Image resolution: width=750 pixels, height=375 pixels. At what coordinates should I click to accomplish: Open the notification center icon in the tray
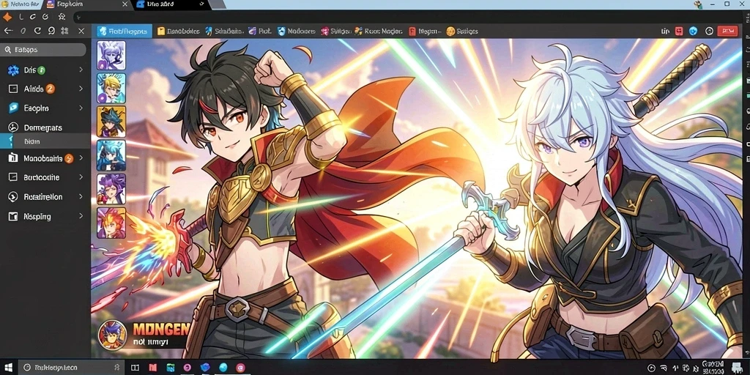tap(735, 368)
